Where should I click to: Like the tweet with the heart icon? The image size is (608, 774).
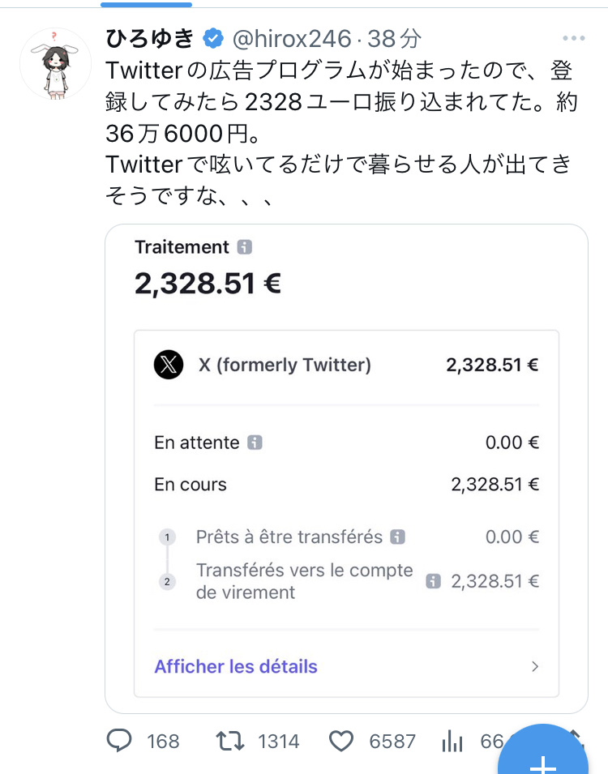pos(342,740)
